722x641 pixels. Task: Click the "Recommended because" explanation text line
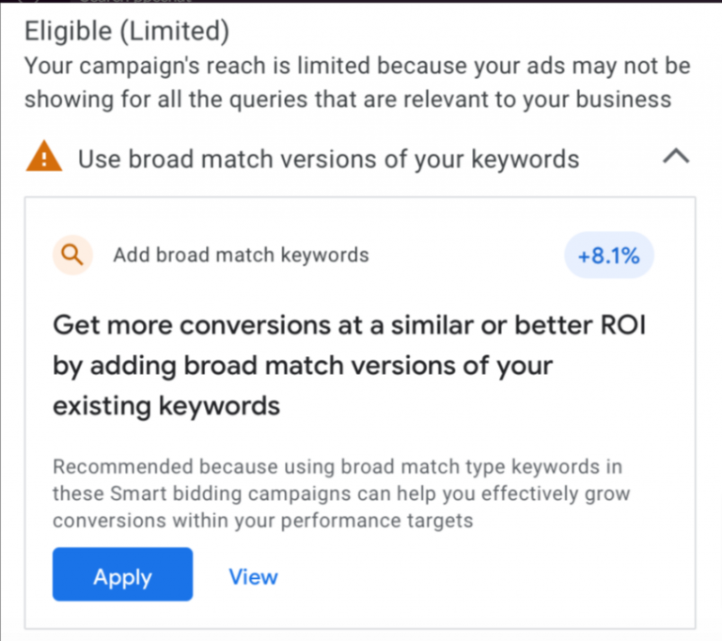click(x=337, y=467)
